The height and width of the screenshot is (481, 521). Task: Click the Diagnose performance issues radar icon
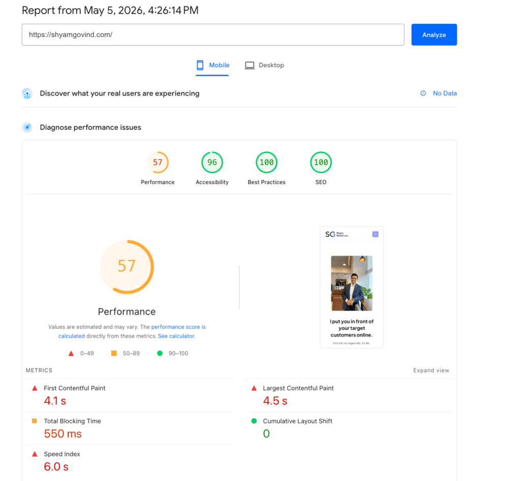click(27, 127)
